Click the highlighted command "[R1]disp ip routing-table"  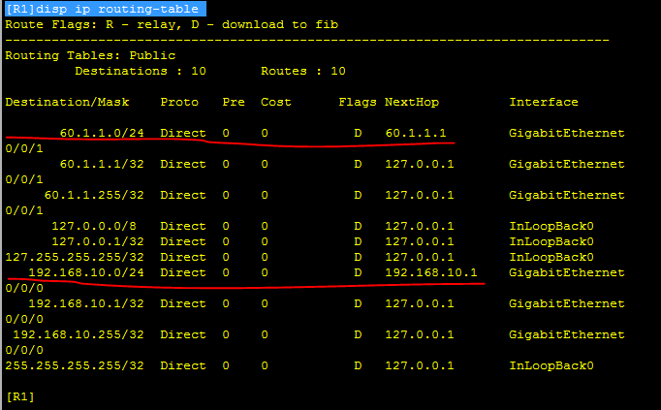106,9
